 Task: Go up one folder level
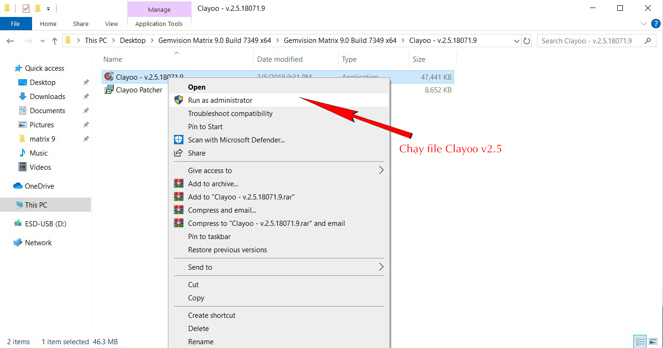[55, 41]
